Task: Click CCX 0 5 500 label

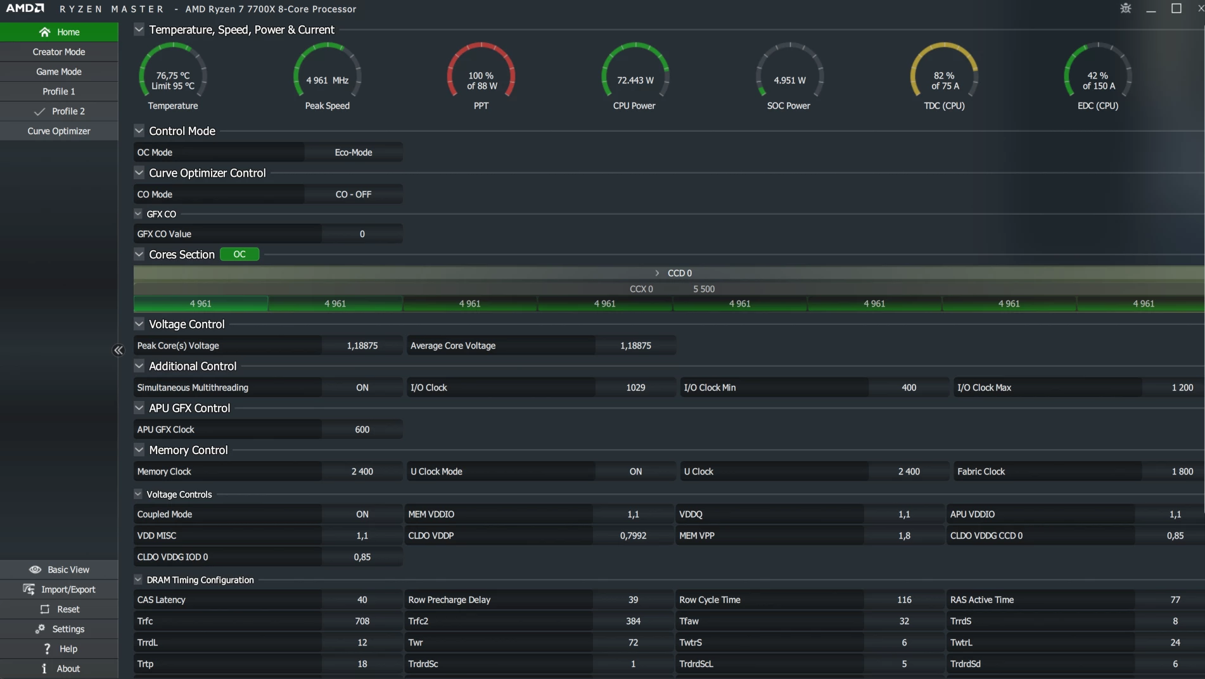Action: click(x=672, y=289)
